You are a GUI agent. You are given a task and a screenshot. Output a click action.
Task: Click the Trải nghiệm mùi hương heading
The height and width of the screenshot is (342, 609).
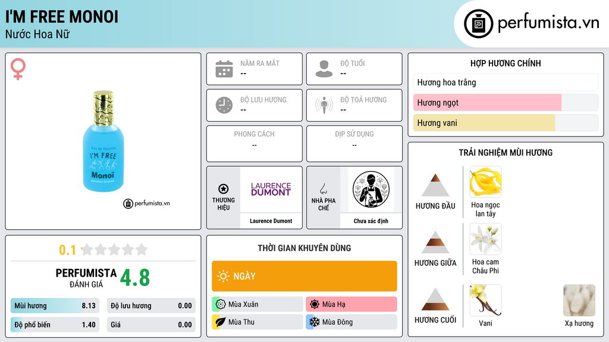506,153
